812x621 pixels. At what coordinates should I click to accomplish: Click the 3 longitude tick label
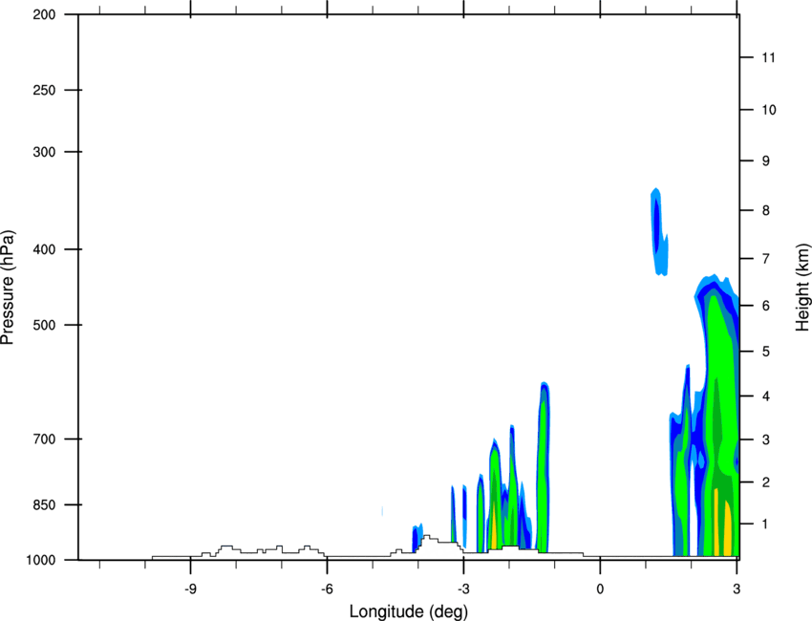click(737, 589)
